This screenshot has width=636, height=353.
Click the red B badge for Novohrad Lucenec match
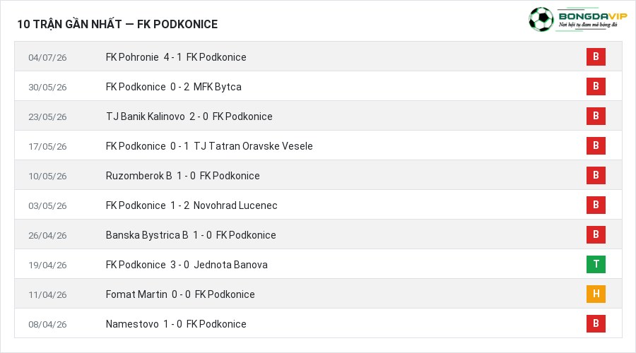tap(596, 205)
